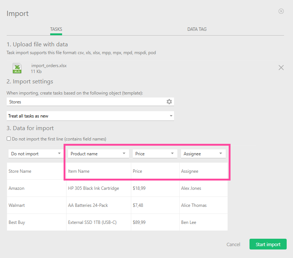Screen dimensions: 293x258
Task: Select the TASKS tab
Action: (x=56, y=29)
